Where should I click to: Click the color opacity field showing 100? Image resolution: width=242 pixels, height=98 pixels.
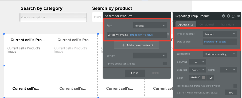click(210, 78)
